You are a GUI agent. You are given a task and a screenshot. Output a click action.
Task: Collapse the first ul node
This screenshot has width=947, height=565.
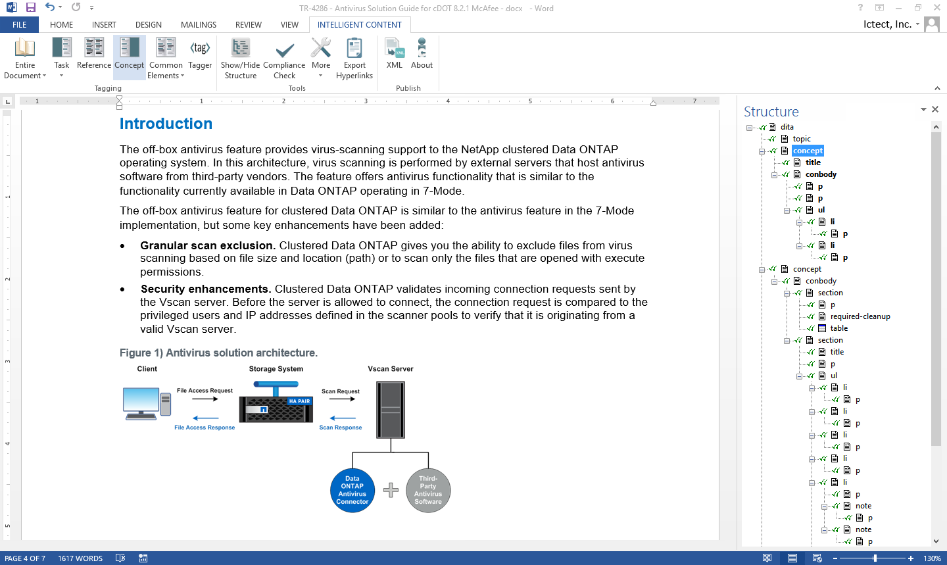tap(787, 210)
